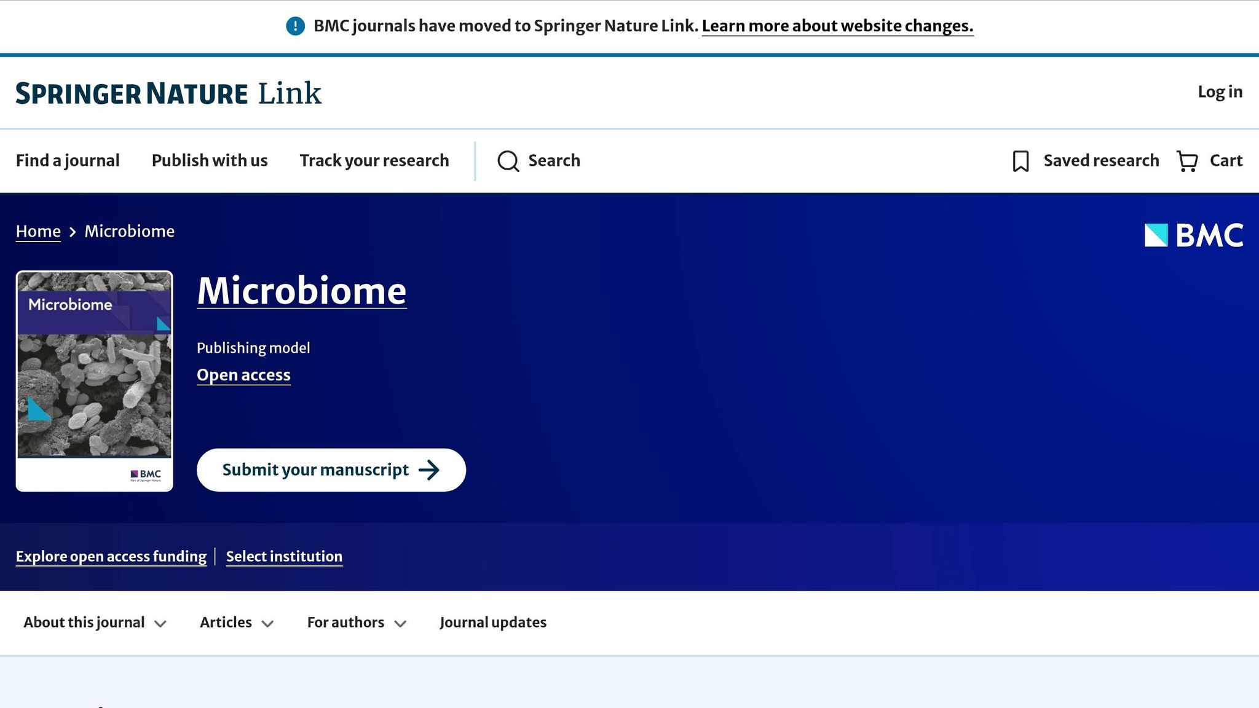
Task: Open Track your research
Action: [374, 160]
